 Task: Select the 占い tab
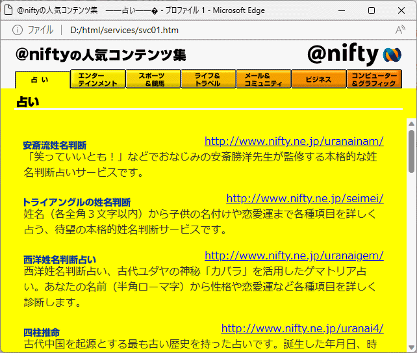point(43,79)
